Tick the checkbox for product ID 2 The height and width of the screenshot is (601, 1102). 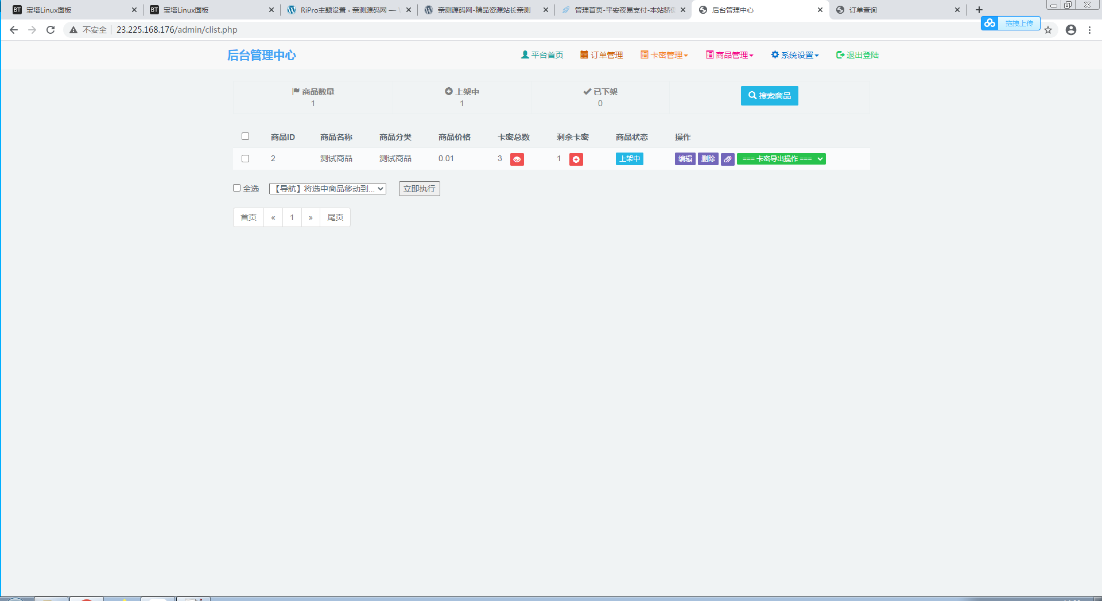(245, 159)
